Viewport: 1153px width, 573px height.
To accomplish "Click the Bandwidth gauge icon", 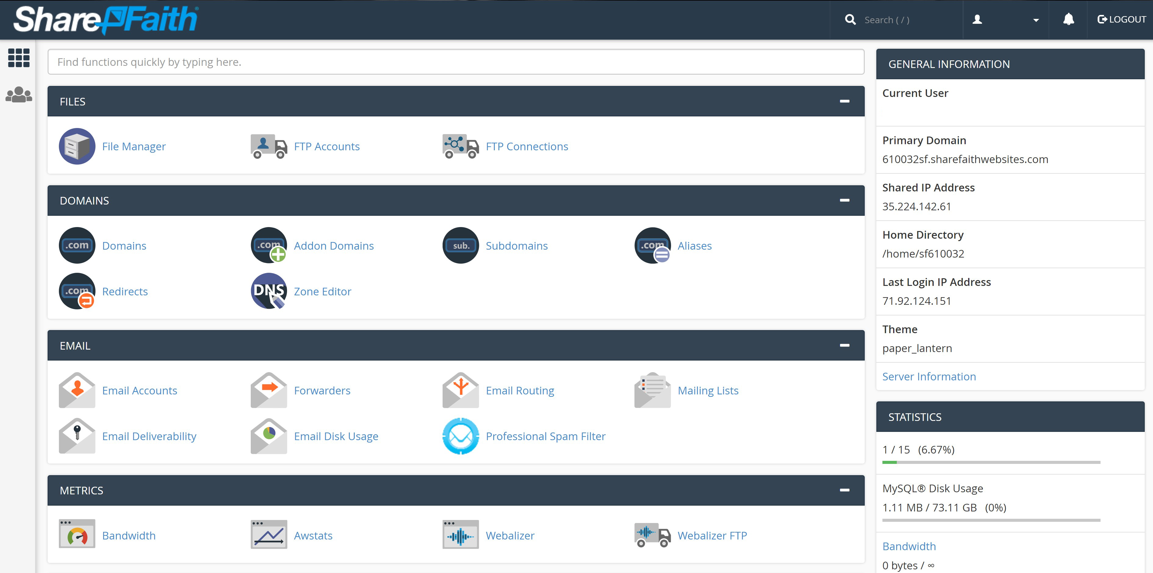I will tap(77, 534).
